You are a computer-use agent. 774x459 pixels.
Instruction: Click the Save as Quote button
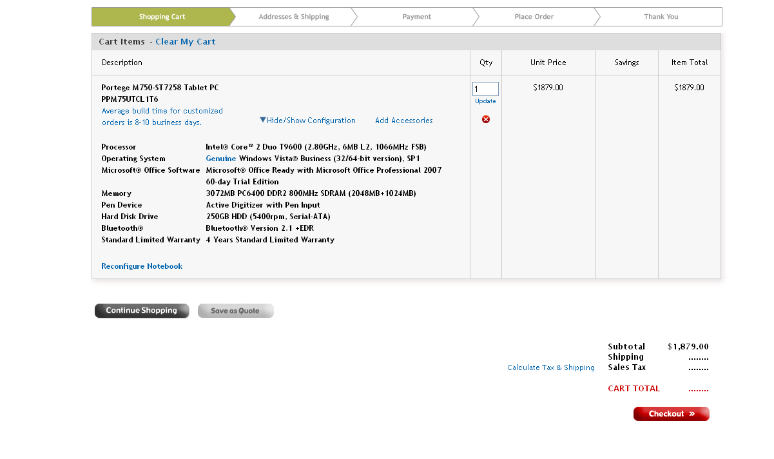pos(236,311)
